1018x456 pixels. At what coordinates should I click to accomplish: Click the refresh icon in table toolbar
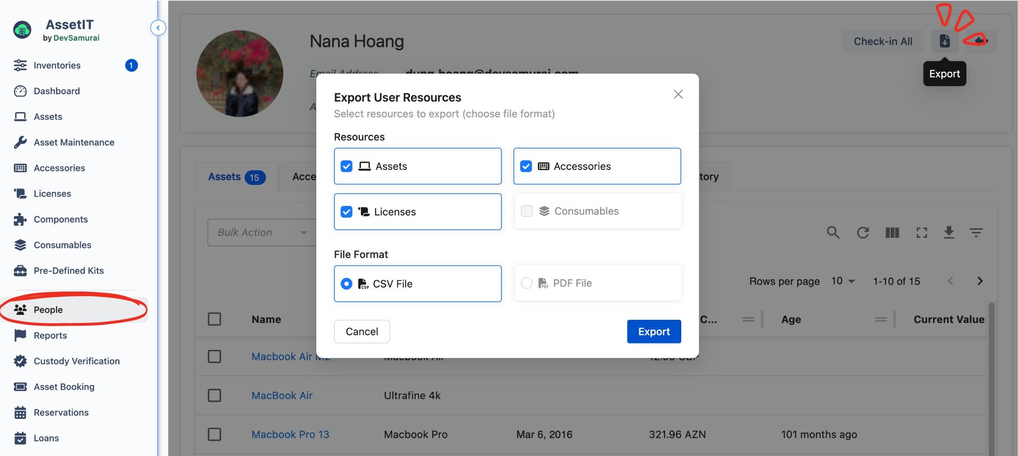pos(862,233)
